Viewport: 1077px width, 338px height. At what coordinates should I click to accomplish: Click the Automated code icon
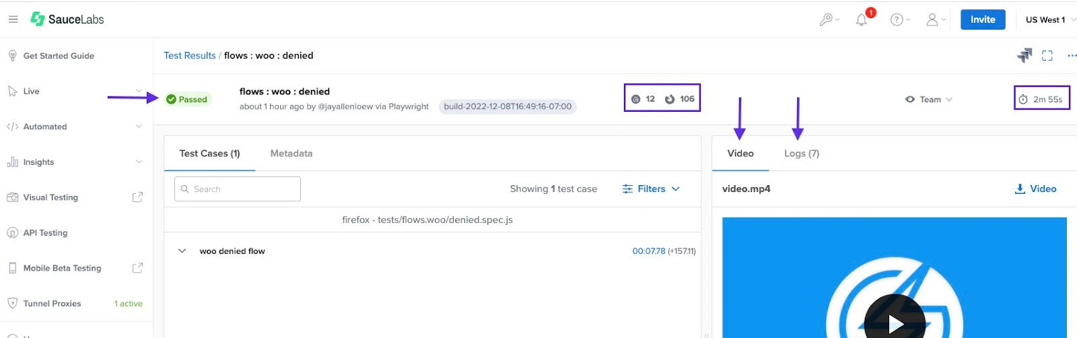click(x=12, y=127)
